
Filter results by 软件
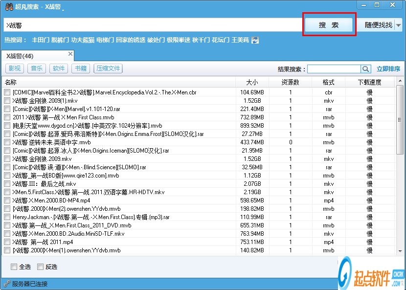(x=59, y=68)
